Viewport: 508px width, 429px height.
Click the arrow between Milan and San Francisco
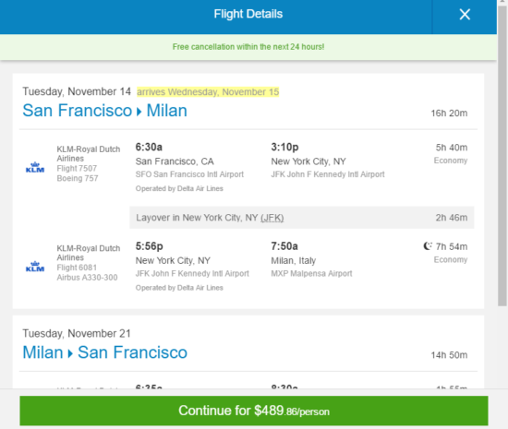[x=70, y=353]
